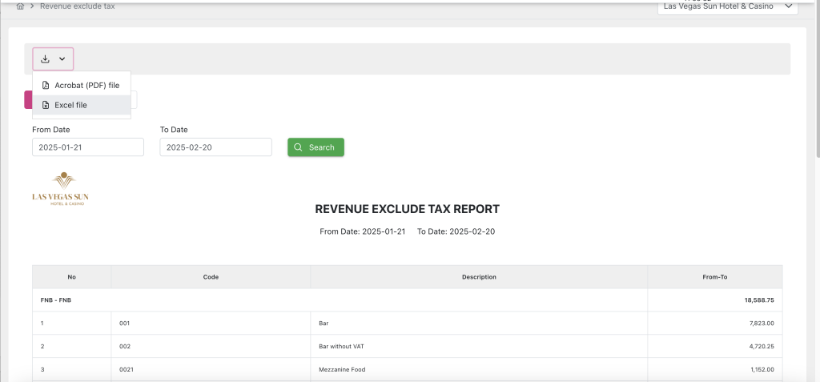Click the home icon in the breadcrumb
Viewport: 820px width, 382px height.
pos(20,6)
